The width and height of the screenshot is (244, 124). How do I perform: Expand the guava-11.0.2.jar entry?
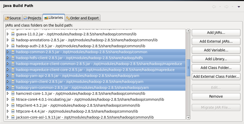click(x=8, y=34)
